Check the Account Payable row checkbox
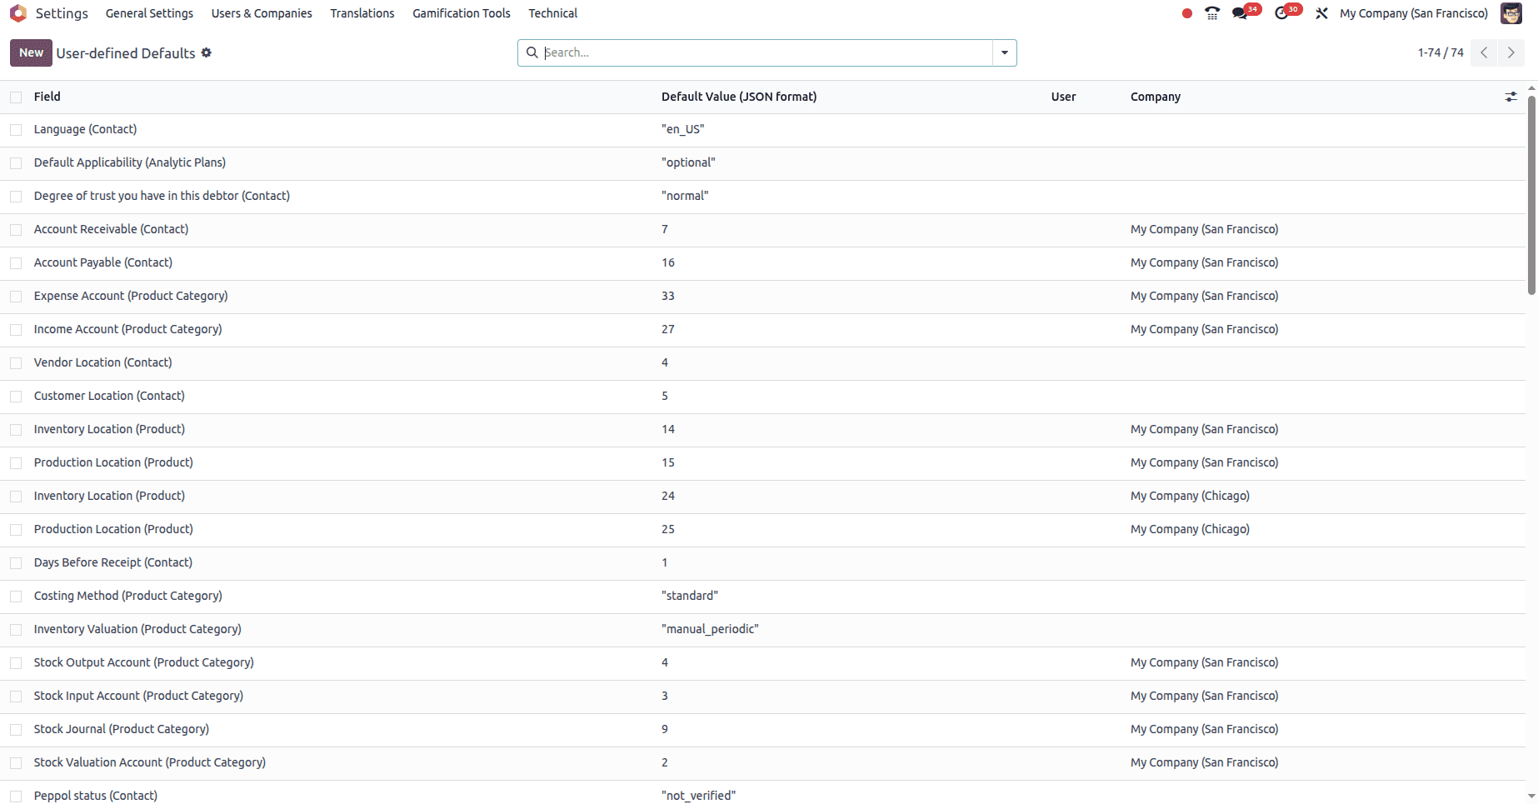This screenshot has height=804, width=1538. (16, 263)
